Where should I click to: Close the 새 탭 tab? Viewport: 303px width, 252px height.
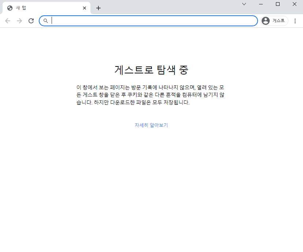(x=85, y=8)
